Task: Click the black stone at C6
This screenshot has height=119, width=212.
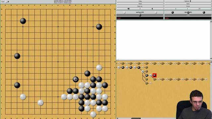Action: (17, 85)
